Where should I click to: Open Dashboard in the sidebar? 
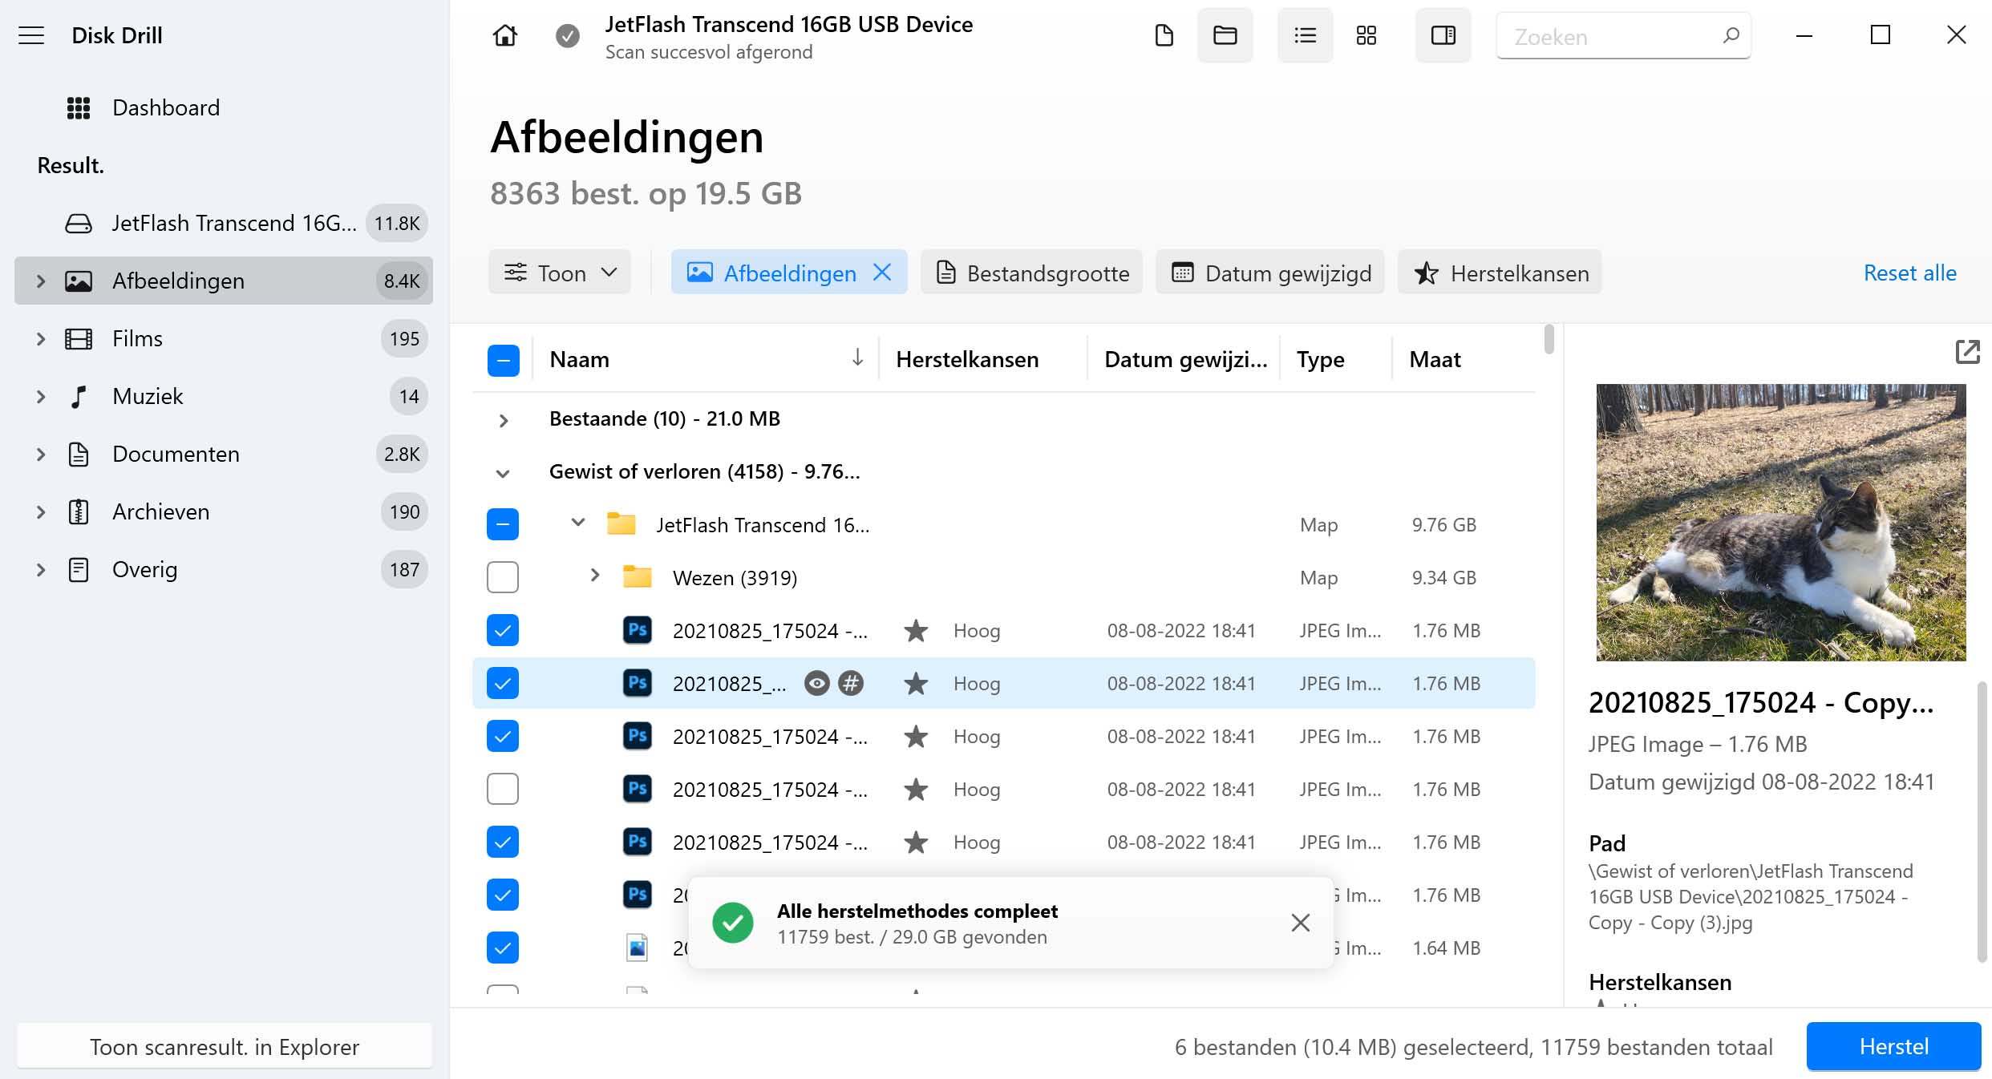tap(223, 107)
